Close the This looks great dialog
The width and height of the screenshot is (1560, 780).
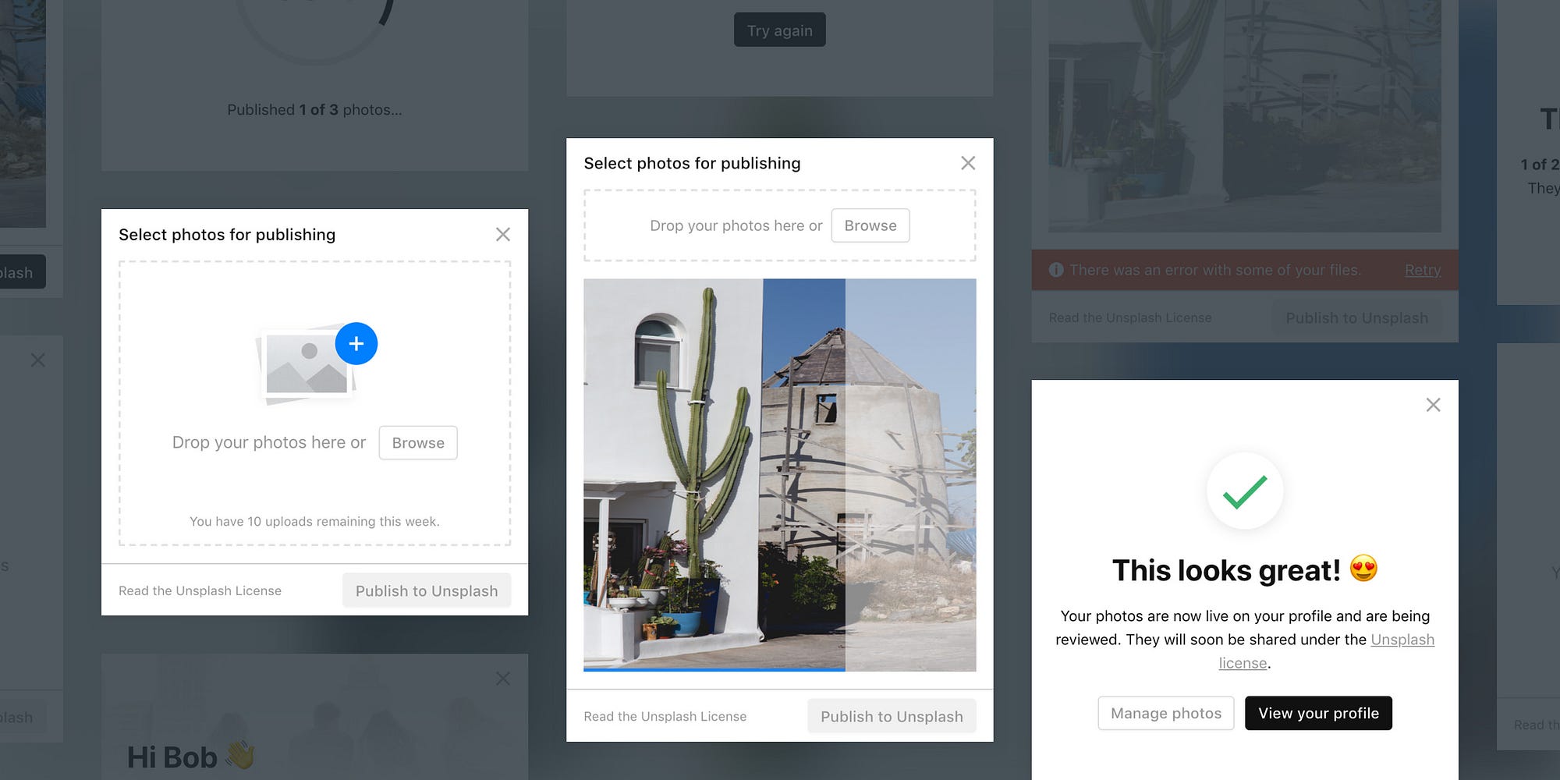pyautogui.click(x=1433, y=405)
